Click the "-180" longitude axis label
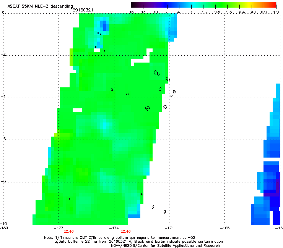The width and height of the screenshot is (283, 248). point(4,228)
